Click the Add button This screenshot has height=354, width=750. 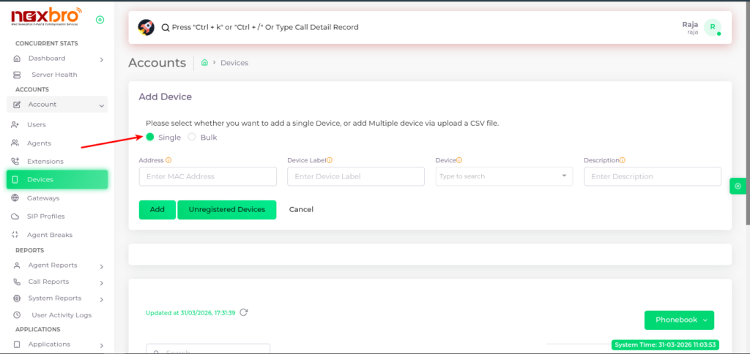click(157, 209)
